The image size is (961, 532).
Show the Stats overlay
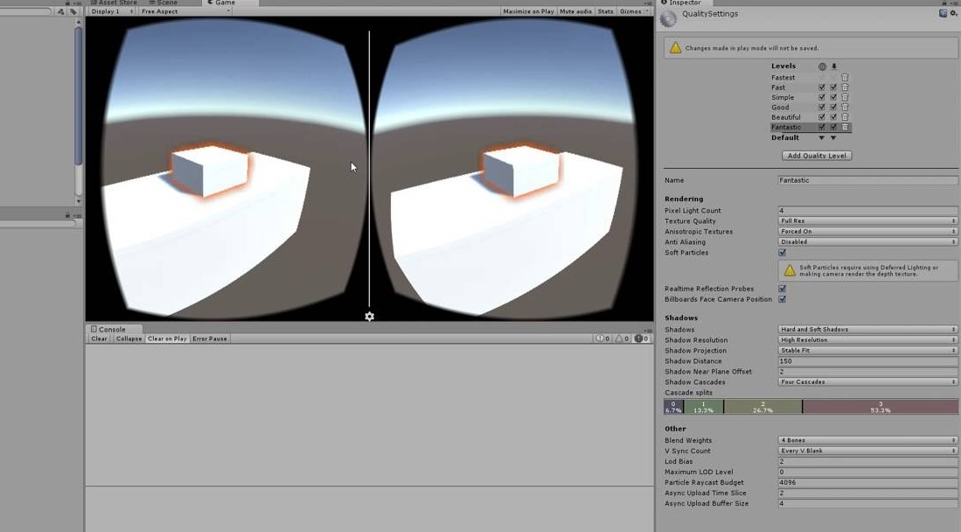[605, 11]
